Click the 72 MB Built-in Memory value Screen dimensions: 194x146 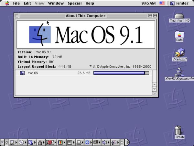[57, 57]
